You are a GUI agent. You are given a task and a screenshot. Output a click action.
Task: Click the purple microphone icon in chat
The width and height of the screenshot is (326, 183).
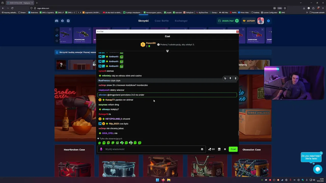(101, 149)
